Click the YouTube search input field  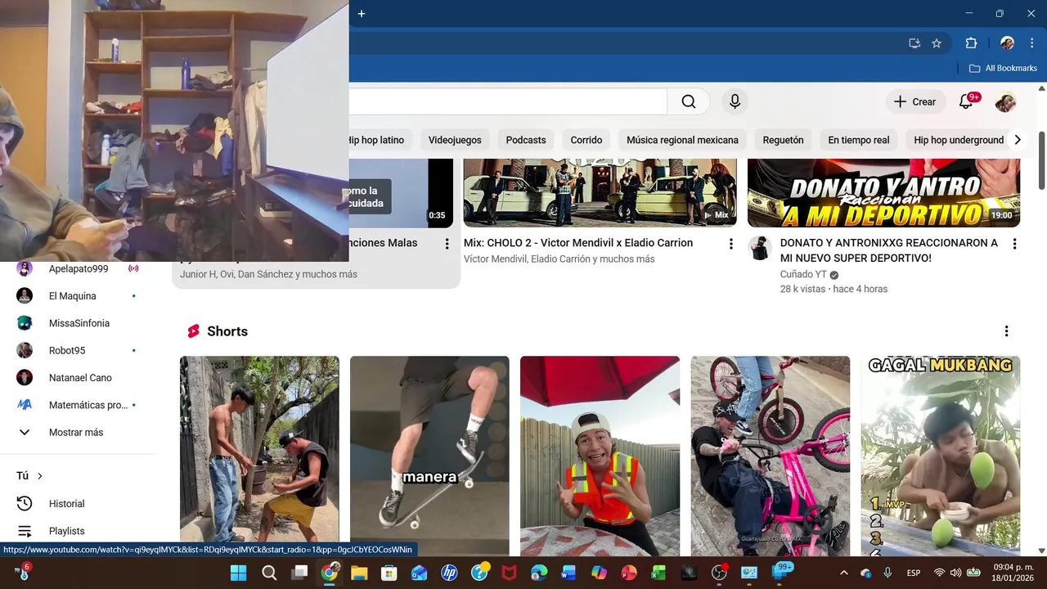(x=508, y=101)
